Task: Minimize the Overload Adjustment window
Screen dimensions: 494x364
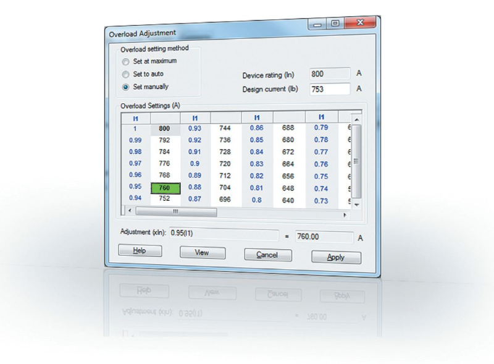Action: pos(318,24)
